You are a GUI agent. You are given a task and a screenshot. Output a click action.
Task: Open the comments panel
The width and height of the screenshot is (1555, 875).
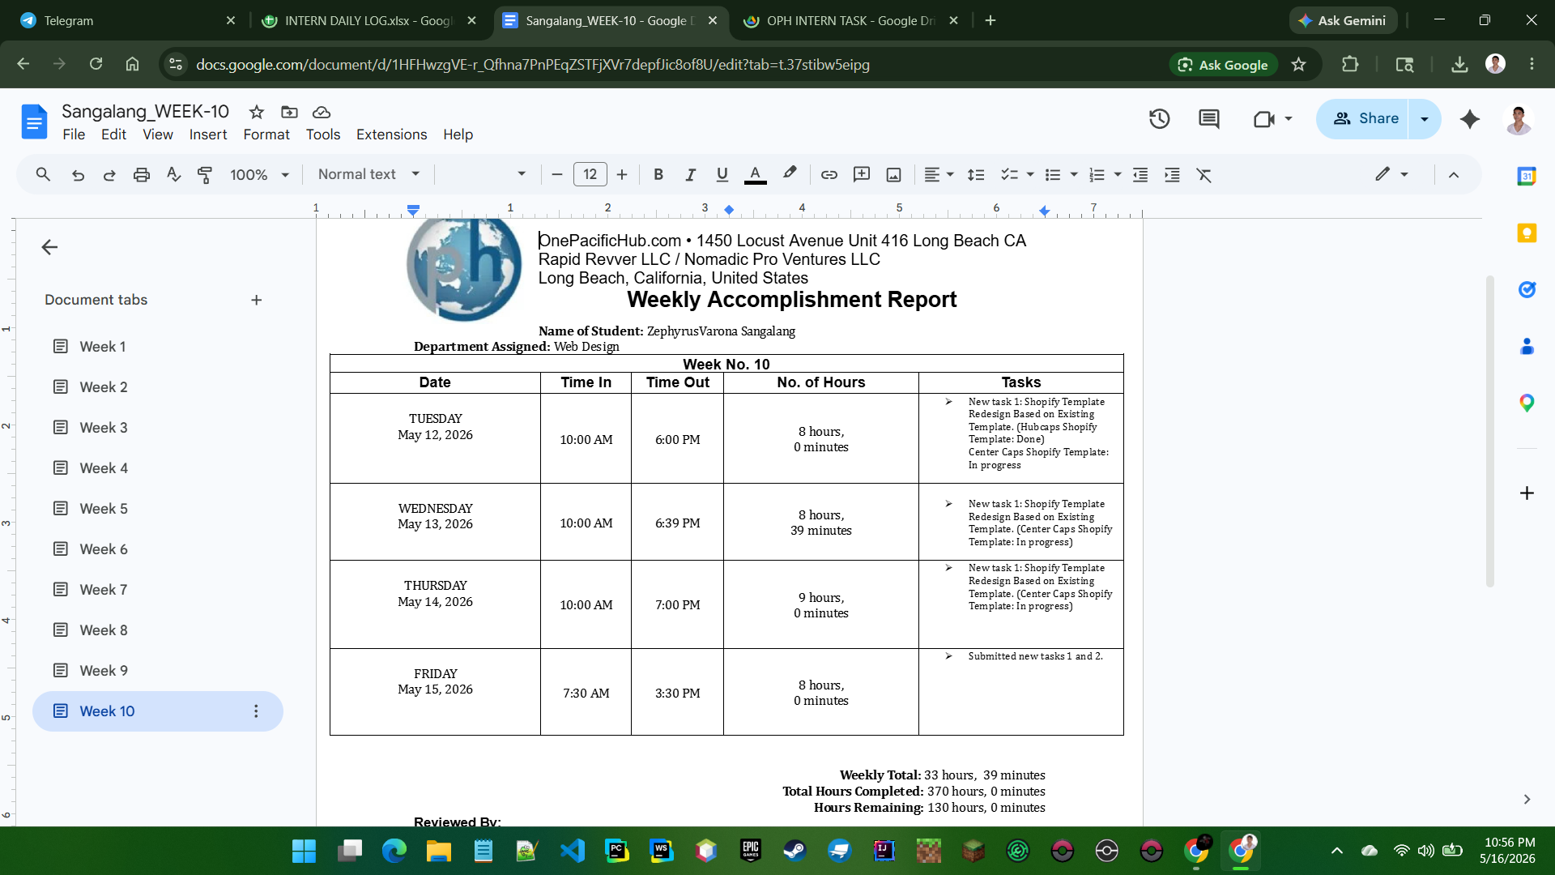point(1209,119)
